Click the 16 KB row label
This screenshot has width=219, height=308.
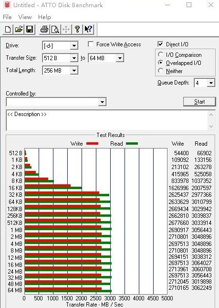15,188
